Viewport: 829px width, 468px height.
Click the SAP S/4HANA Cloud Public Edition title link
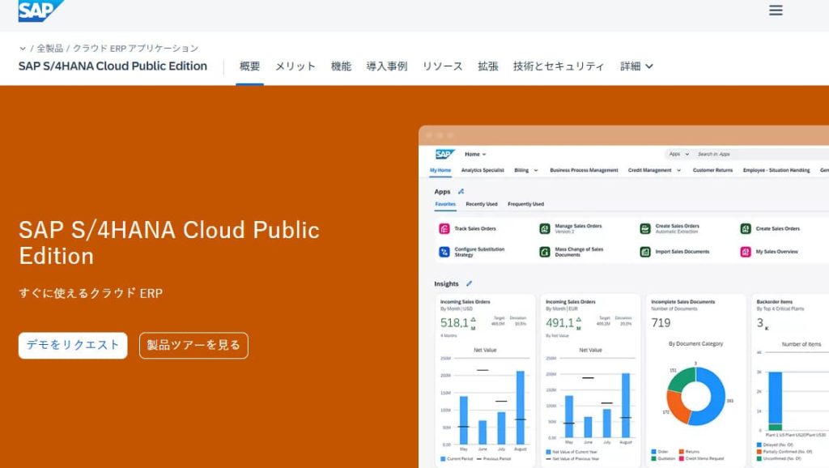click(x=113, y=66)
